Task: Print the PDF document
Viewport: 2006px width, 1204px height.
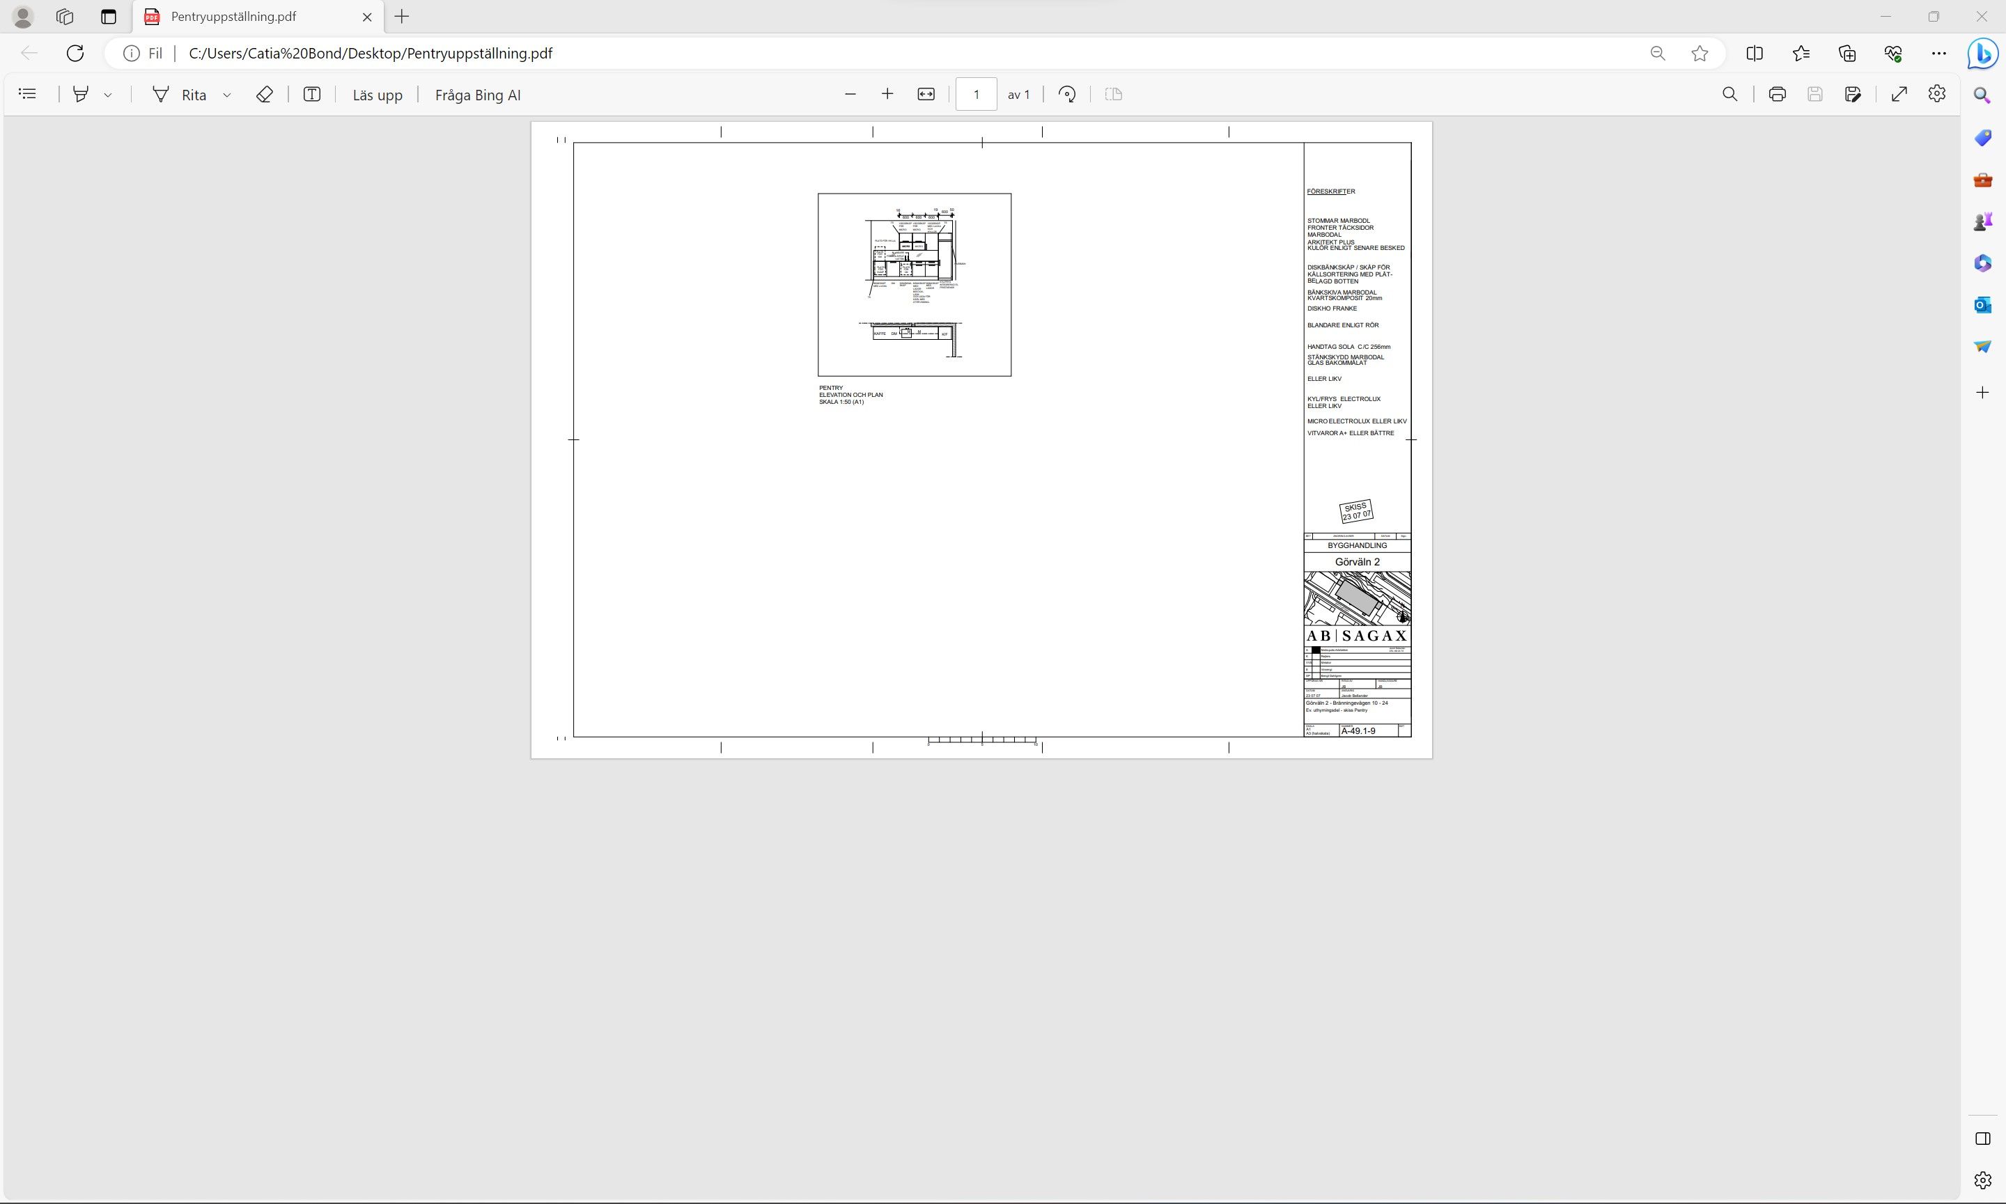Action: coord(1776,94)
